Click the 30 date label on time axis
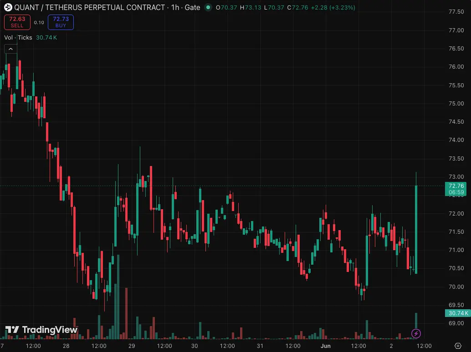 point(195,346)
